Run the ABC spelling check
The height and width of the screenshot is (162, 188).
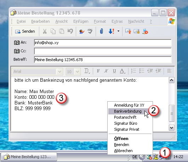click(90, 31)
